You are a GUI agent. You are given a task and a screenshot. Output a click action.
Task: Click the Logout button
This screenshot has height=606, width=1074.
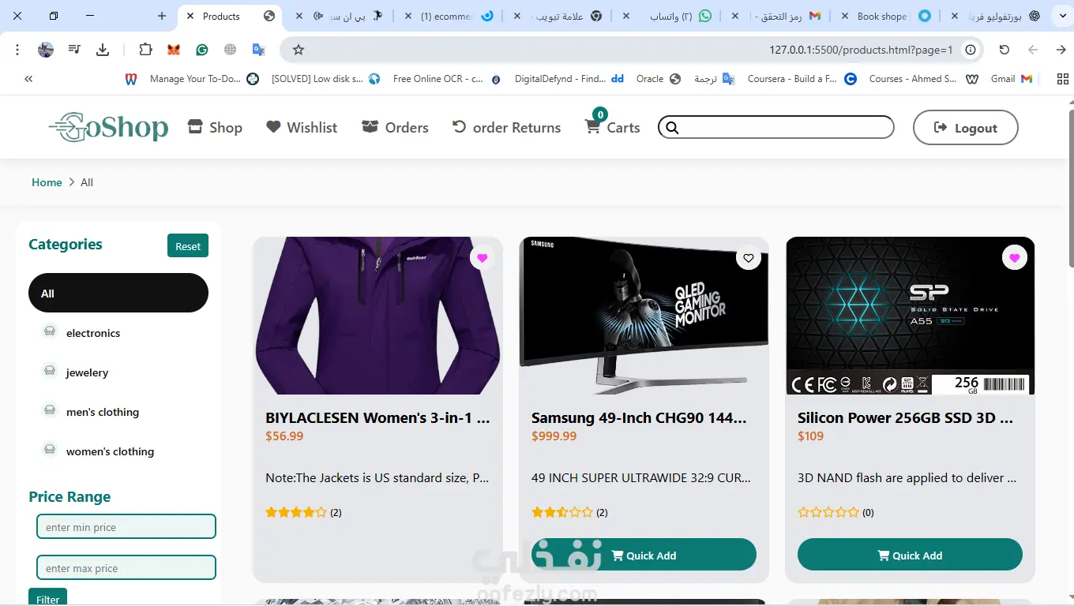966,127
